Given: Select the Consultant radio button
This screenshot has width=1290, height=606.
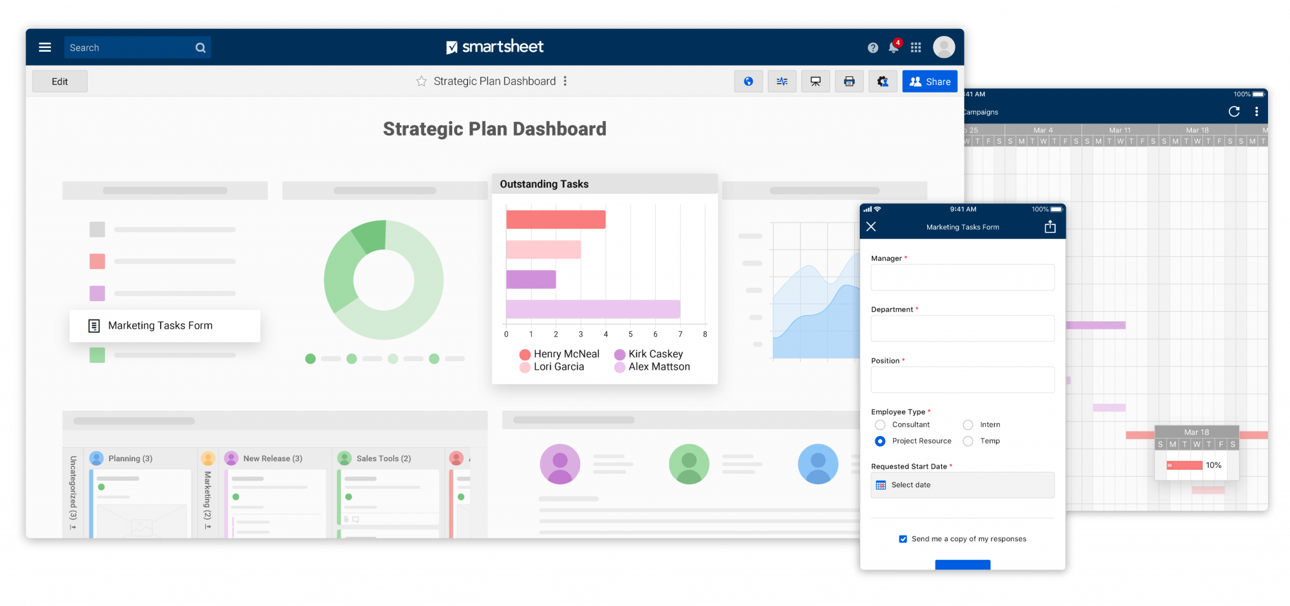Looking at the screenshot, I should [x=880, y=425].
